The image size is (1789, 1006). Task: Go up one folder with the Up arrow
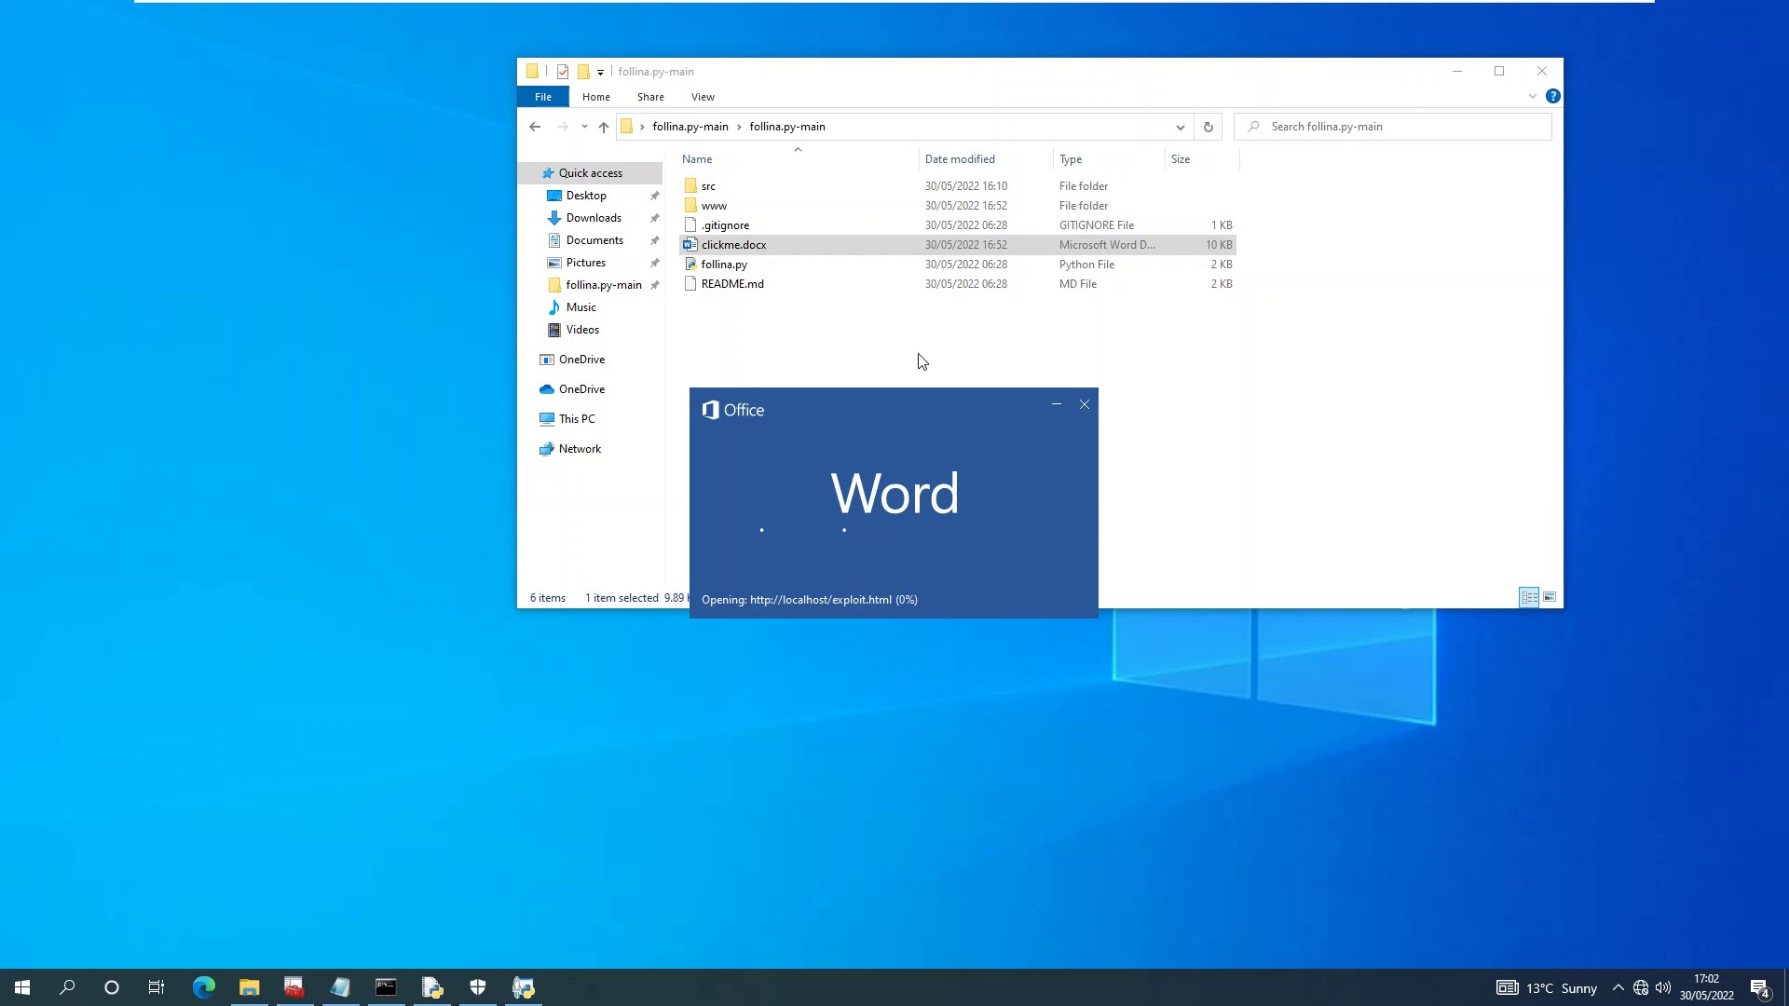[604, 127]
